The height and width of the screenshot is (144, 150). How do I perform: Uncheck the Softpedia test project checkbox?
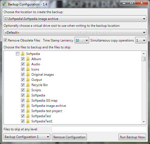pos(23,111)
